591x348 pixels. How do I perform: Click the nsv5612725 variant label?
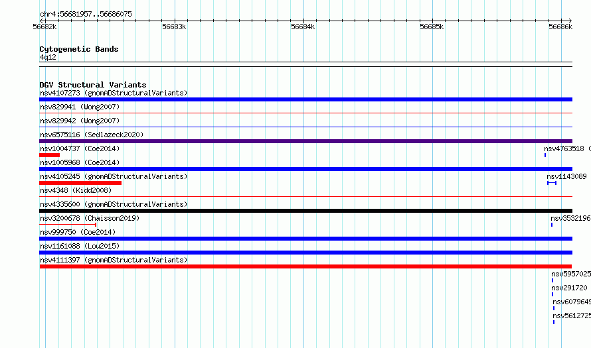(572, 316)
